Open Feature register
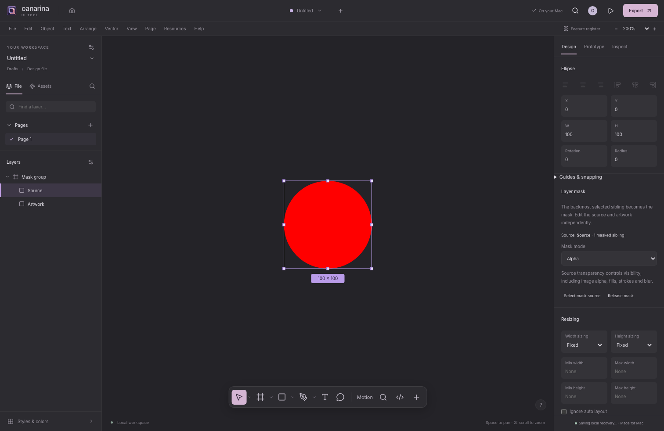 point(582,29)
